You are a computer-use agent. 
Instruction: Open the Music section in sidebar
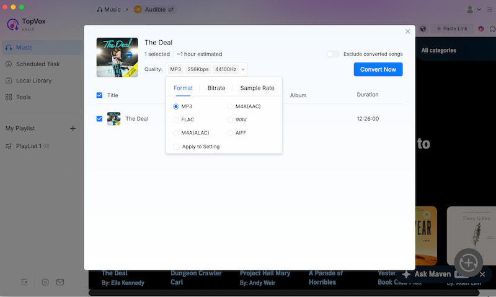tap(42, 48)
